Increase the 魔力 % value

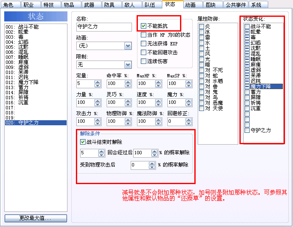188,100
